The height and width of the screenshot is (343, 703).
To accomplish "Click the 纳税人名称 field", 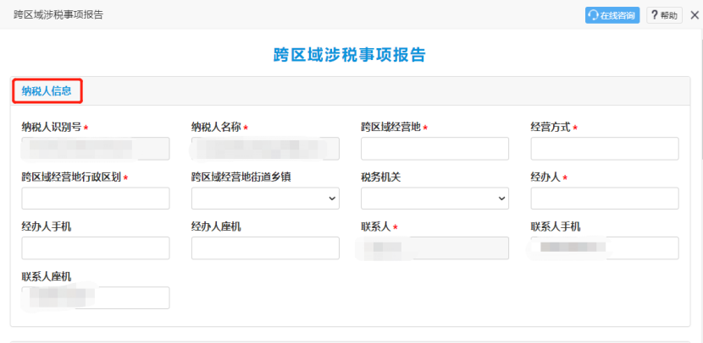I will coord(265,149).
